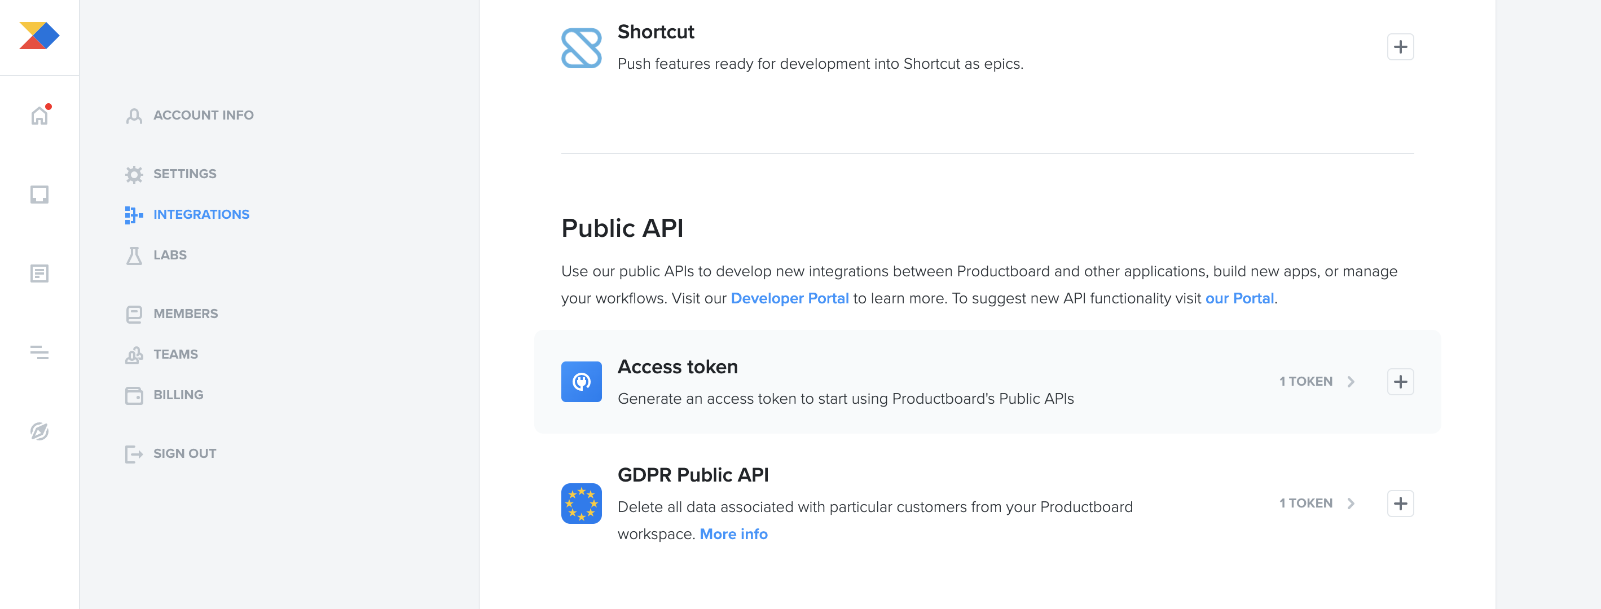Go to Account Info menu item
This screenshot has height=609, width=1601.
coord(203,116)
